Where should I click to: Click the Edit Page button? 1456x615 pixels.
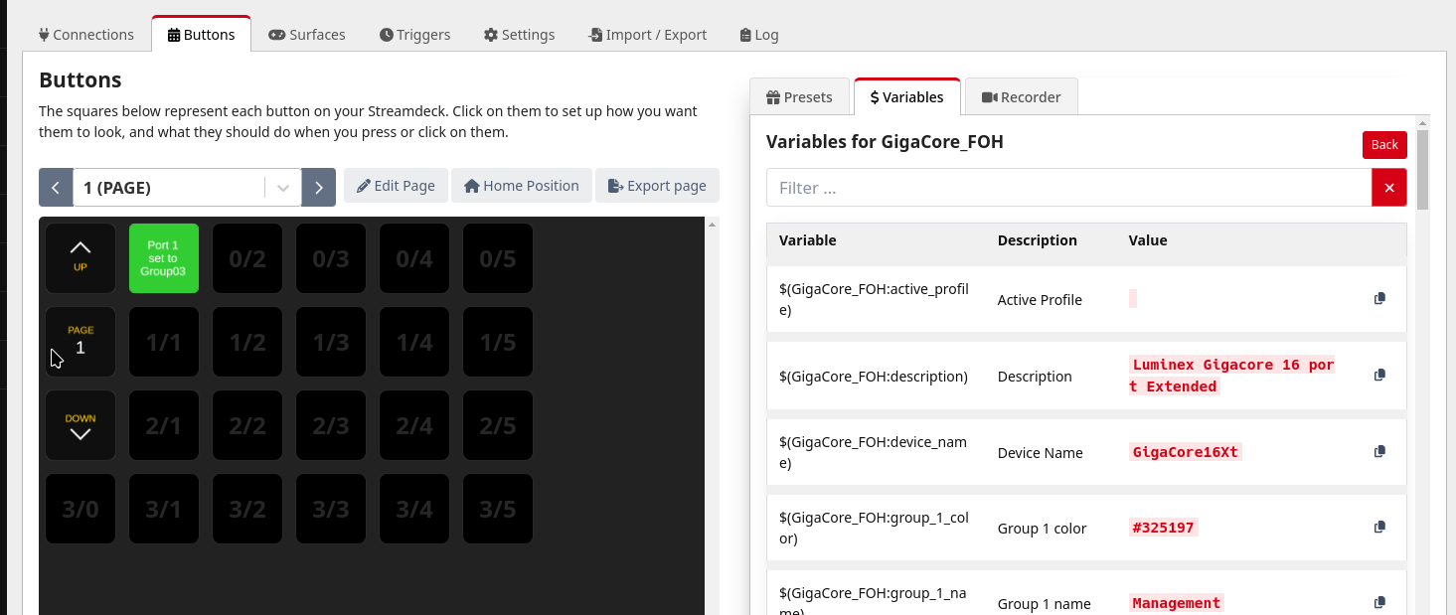pos(396,186)
